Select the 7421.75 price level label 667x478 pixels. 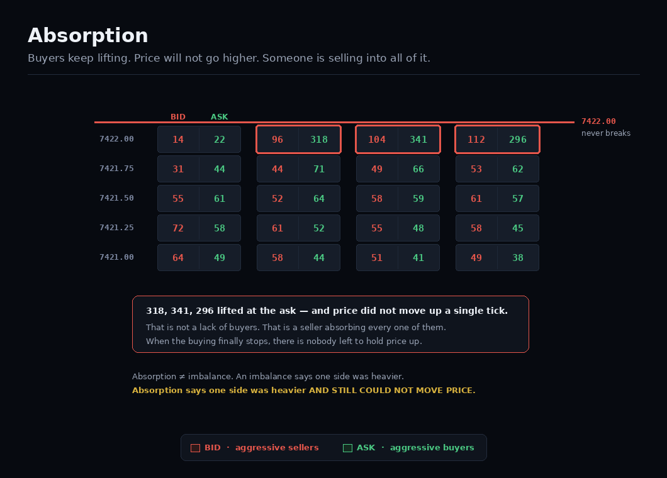(x=116, y=169)
